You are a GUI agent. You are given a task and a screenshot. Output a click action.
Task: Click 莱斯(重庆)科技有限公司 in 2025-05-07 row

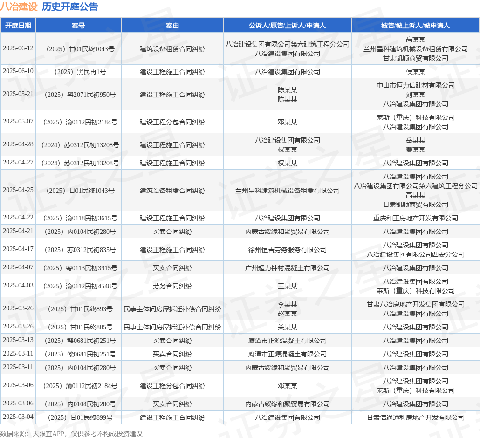point(415,117)
